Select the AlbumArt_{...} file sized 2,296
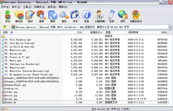Screen dimensions: 173x111 pos(33,82)
